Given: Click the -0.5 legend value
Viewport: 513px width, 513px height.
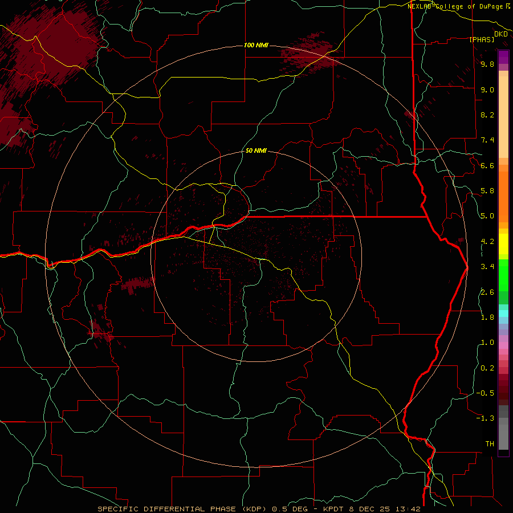Looking at the screenshot, I should click(x=485, y=393).
